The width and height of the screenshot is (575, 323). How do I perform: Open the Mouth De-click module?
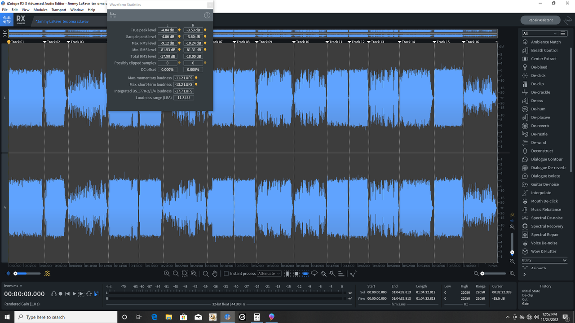[x=540, y=201]
